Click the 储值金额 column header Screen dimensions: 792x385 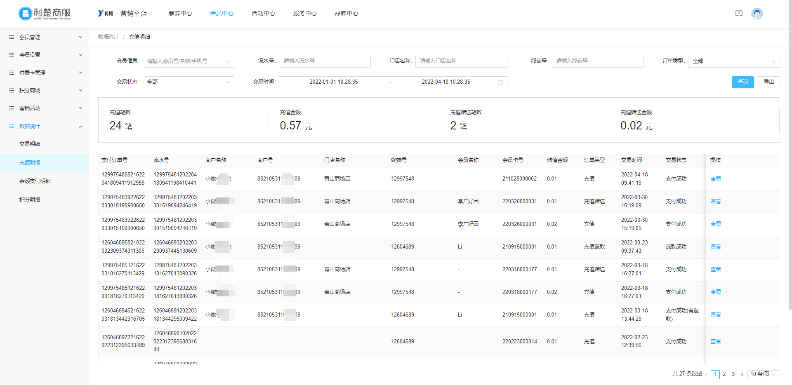coord(557,160)
